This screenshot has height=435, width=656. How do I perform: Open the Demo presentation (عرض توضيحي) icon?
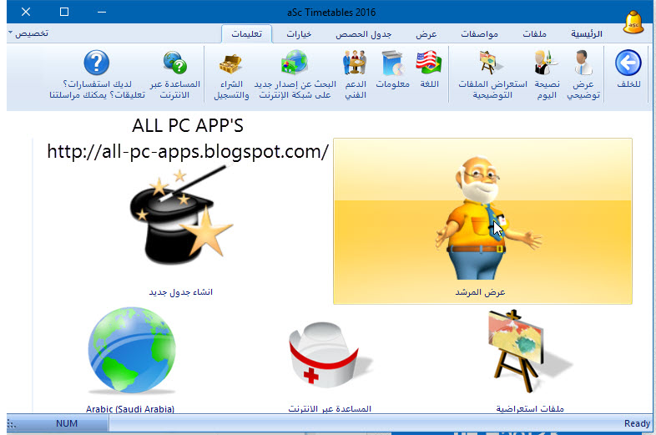point(582,65)
